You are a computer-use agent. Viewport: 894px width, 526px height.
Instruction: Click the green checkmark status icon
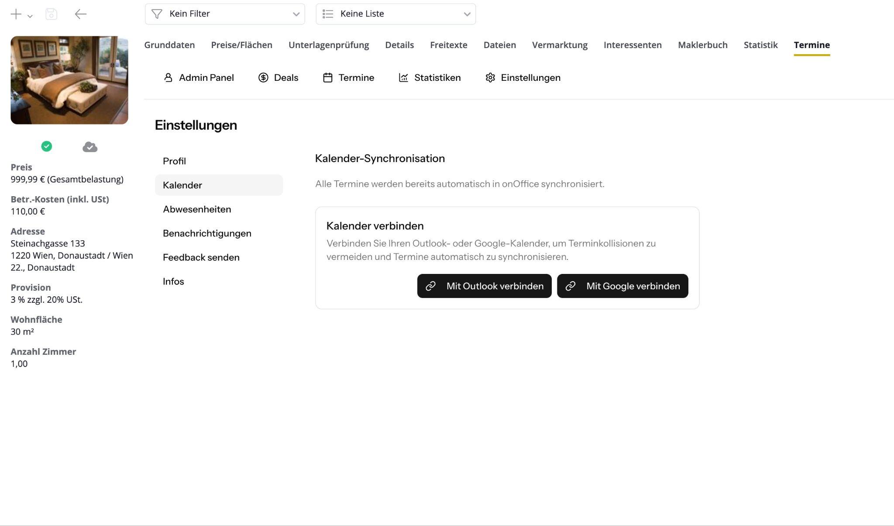pos(47,146)
